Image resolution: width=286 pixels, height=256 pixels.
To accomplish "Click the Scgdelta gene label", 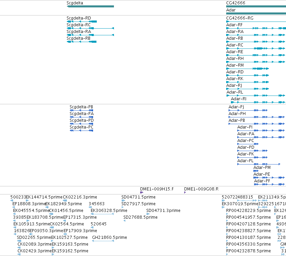I will (75, 3).
